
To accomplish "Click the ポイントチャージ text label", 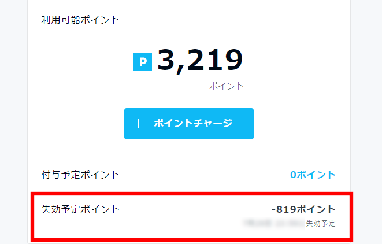I will click(x=193, y=124).
